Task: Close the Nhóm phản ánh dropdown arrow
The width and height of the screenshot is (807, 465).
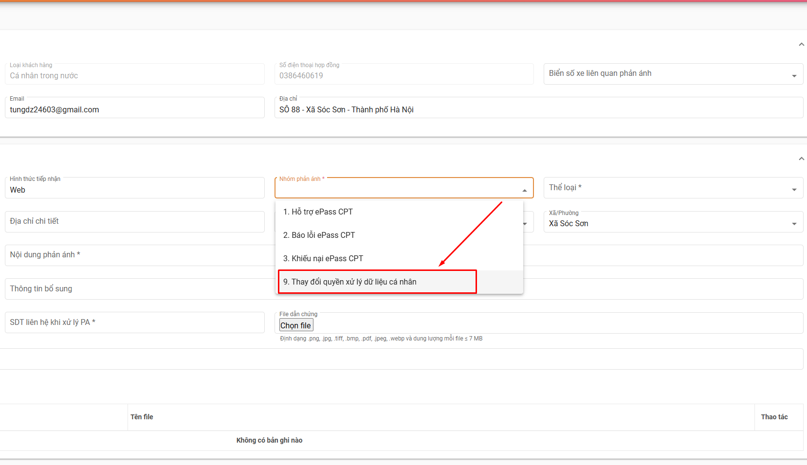Action: [x=524, y=190]
